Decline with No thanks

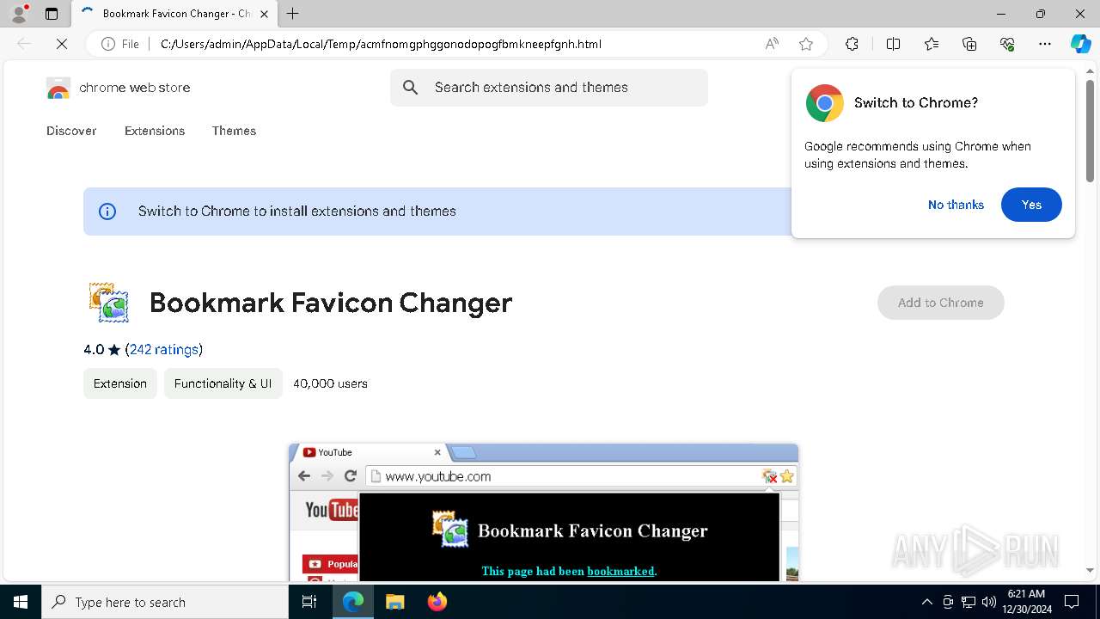pos(956,205)
